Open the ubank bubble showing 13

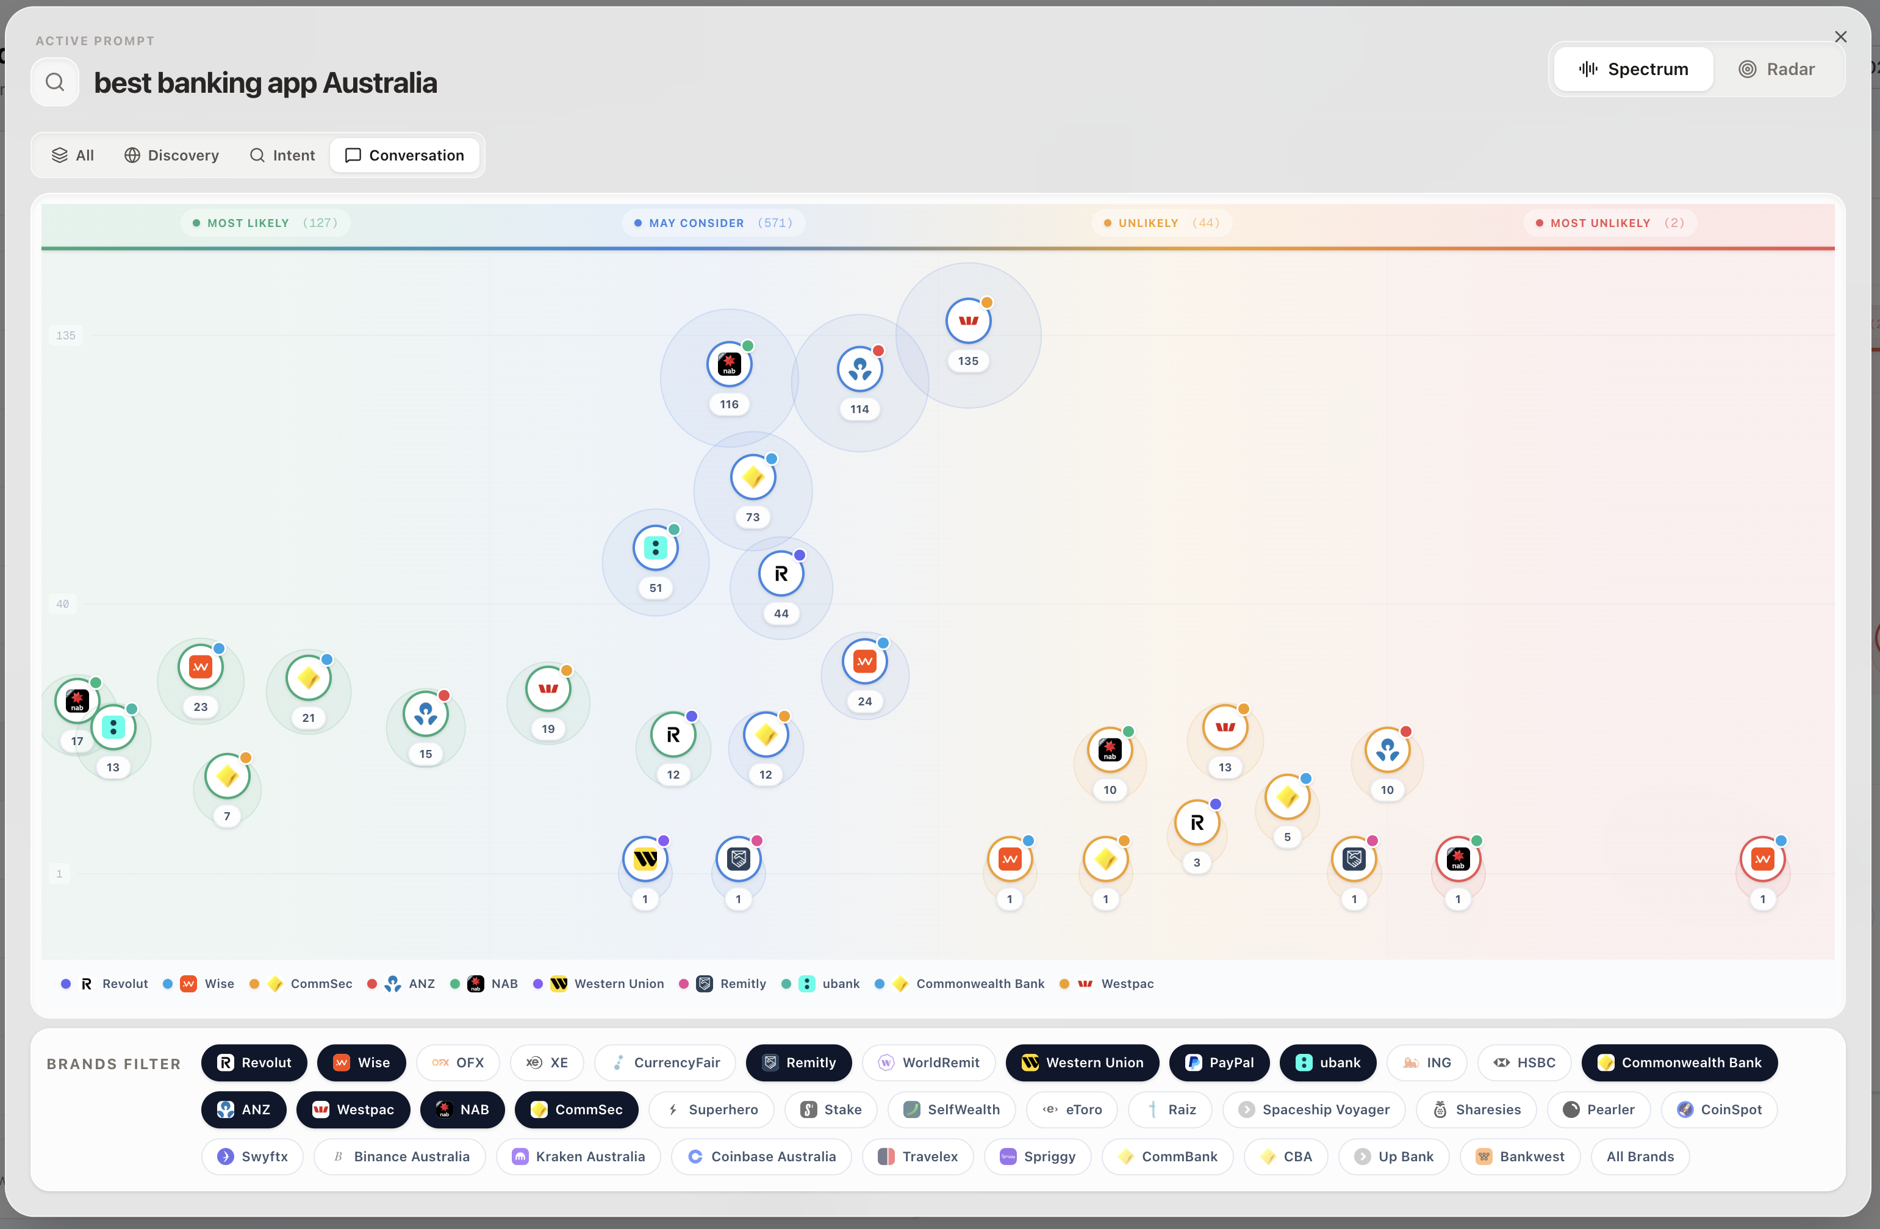coord(113,727)
